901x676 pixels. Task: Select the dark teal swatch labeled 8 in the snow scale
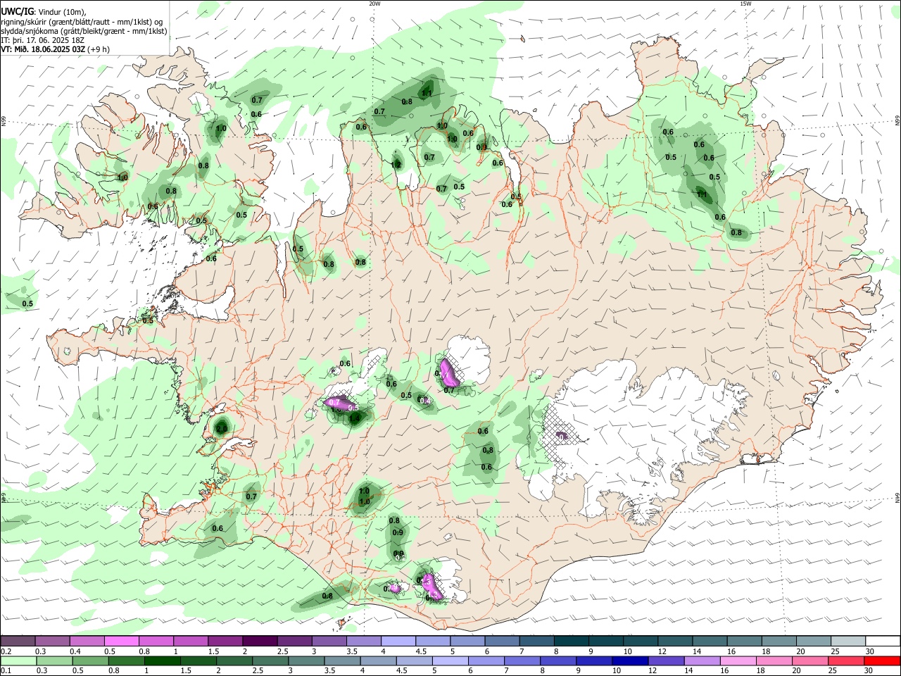coord(572,641)
